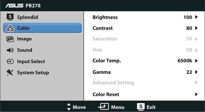The width and height of the screenshot is (205, 112).
Task: Expand the Contrast arrow
Action: 196,28
